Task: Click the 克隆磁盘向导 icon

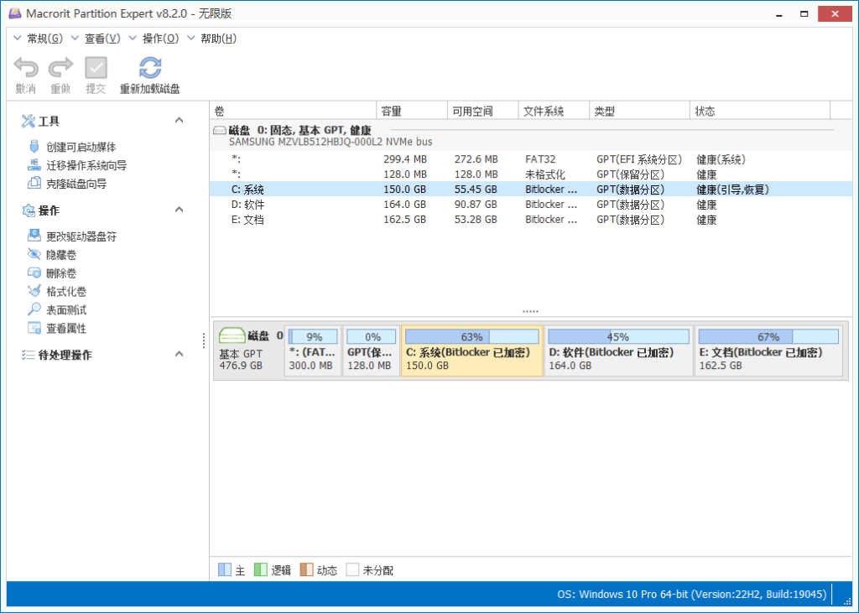Action: [x=34, y=183]
